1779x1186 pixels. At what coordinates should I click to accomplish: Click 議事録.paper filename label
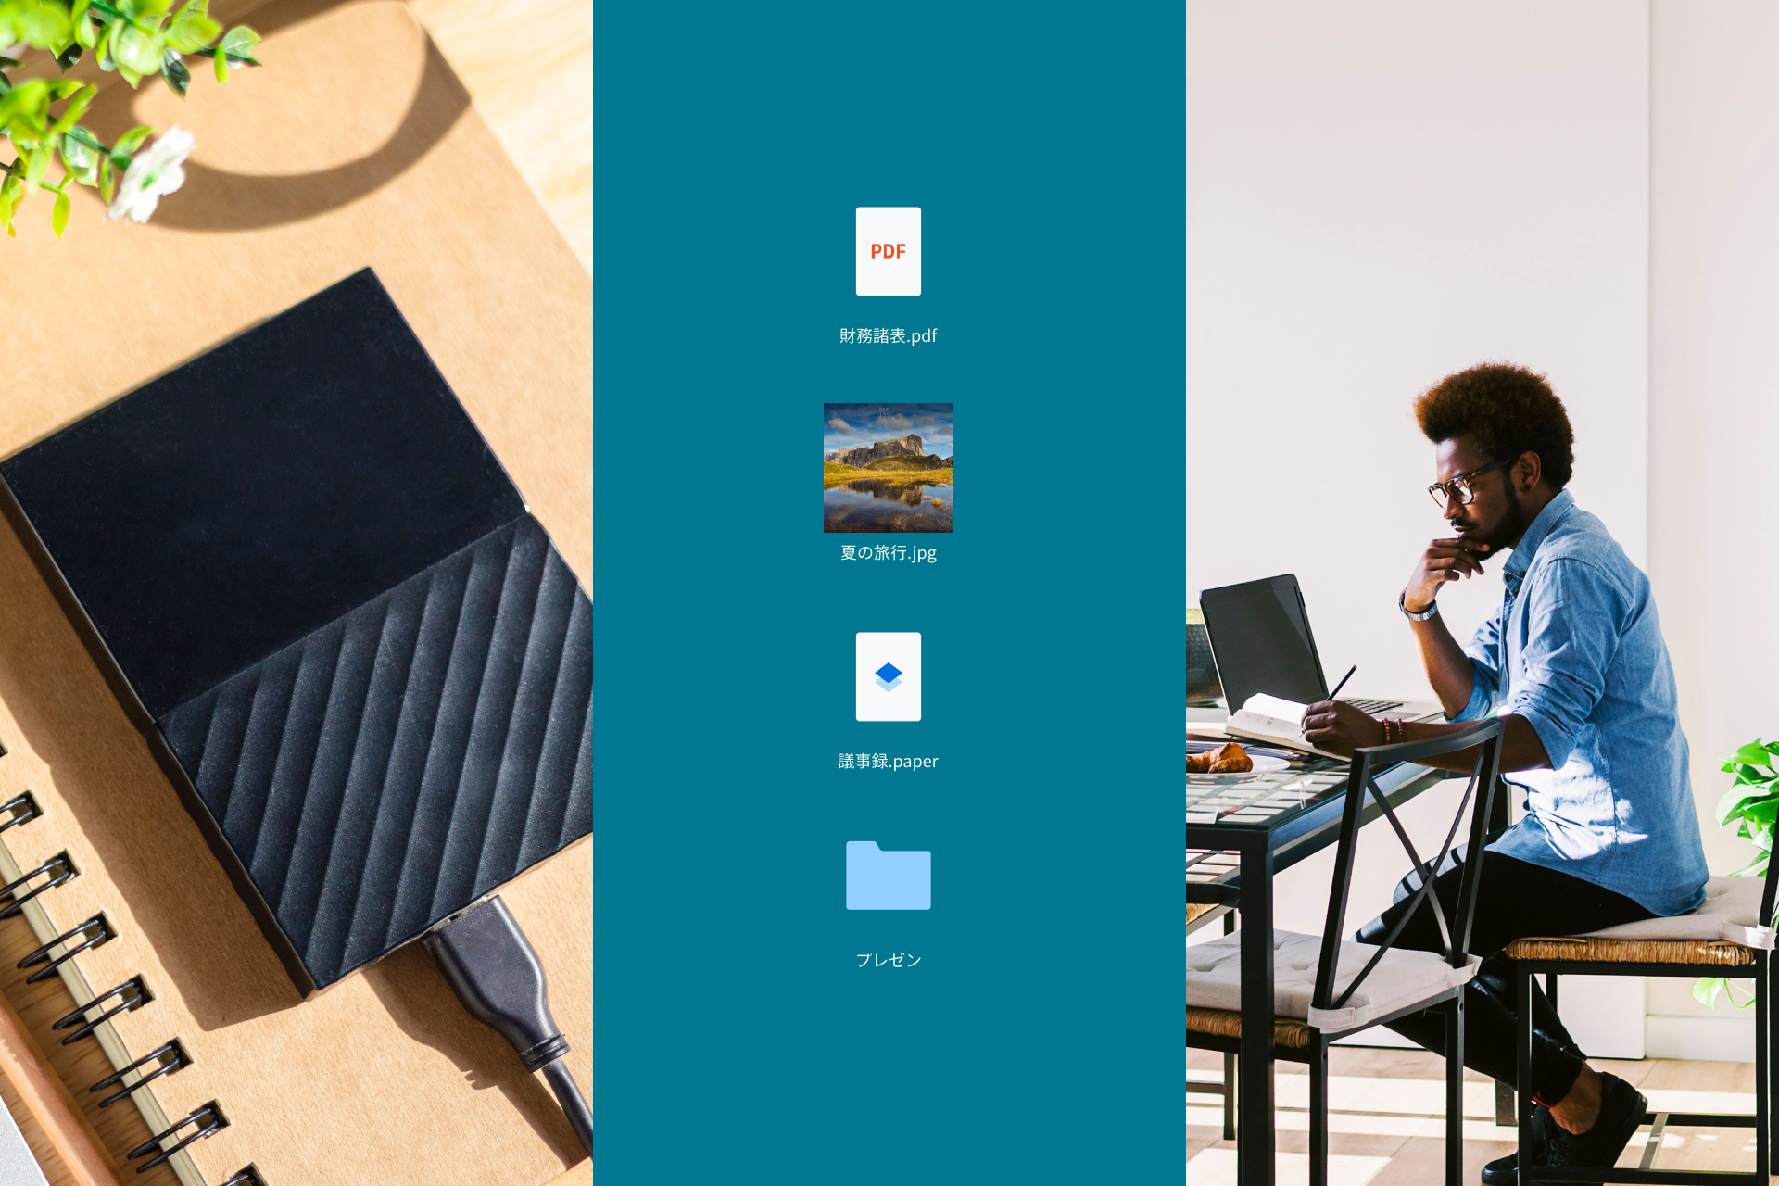pyautogui.click(x=887, y=759)
